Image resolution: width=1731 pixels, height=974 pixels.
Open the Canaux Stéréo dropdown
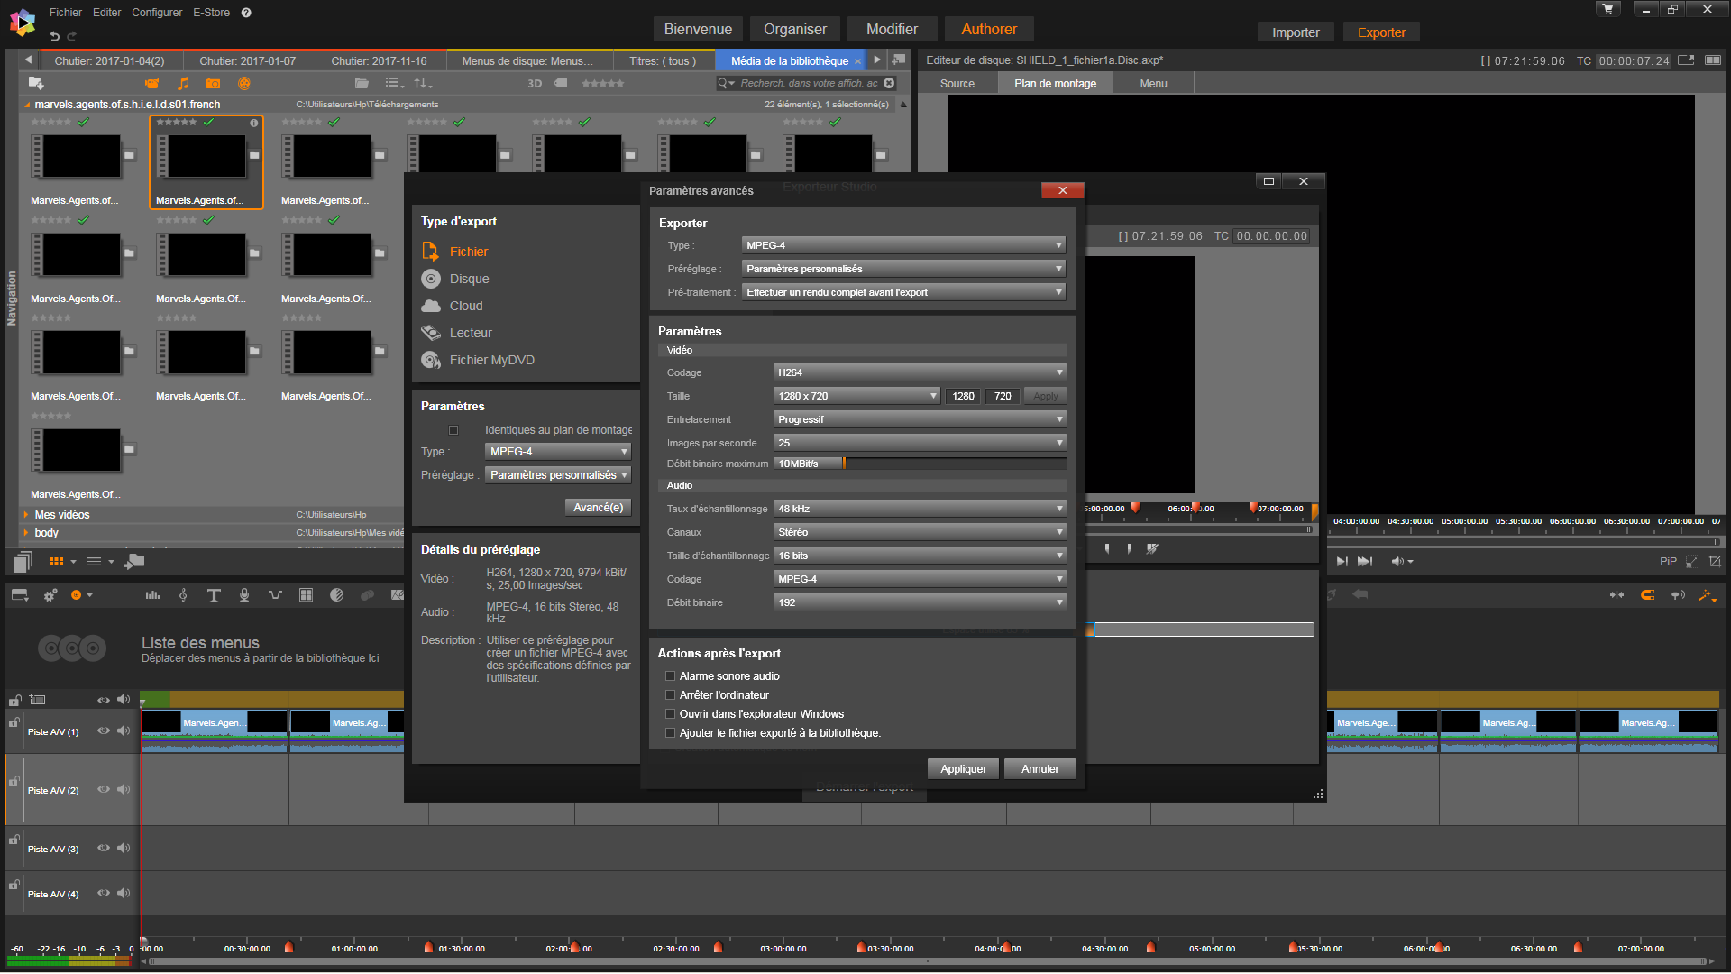pos(920,532)
